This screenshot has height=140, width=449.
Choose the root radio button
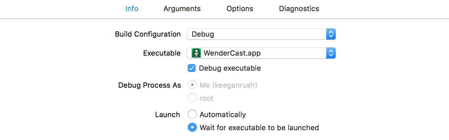point(192,98)
